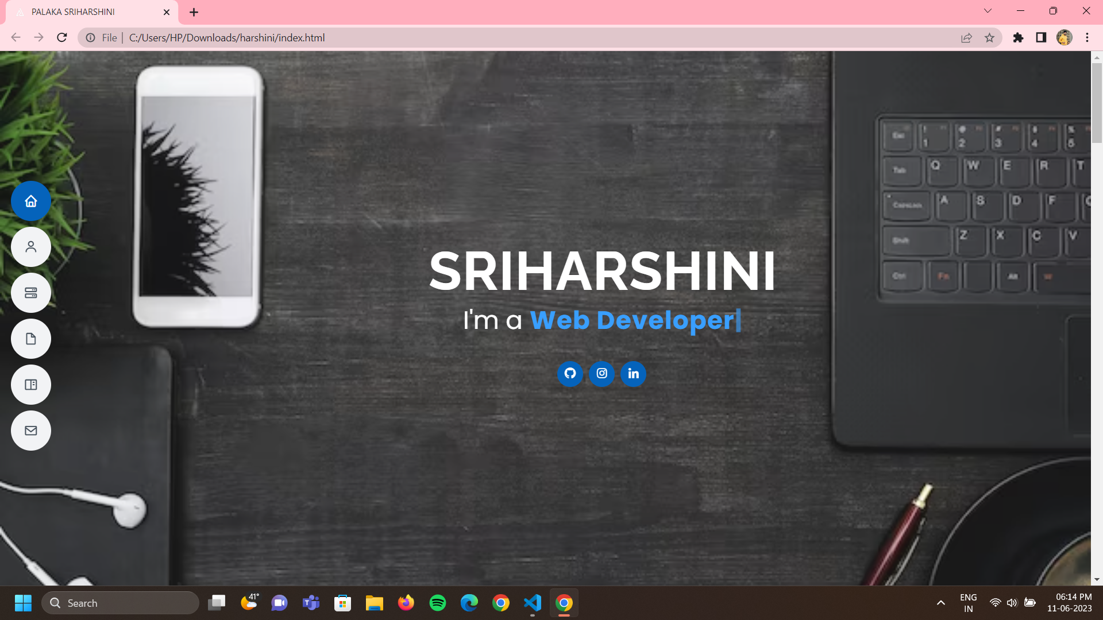1103x620 pixels.
Task: Open the Home section in sidebar
Action: 31,201
